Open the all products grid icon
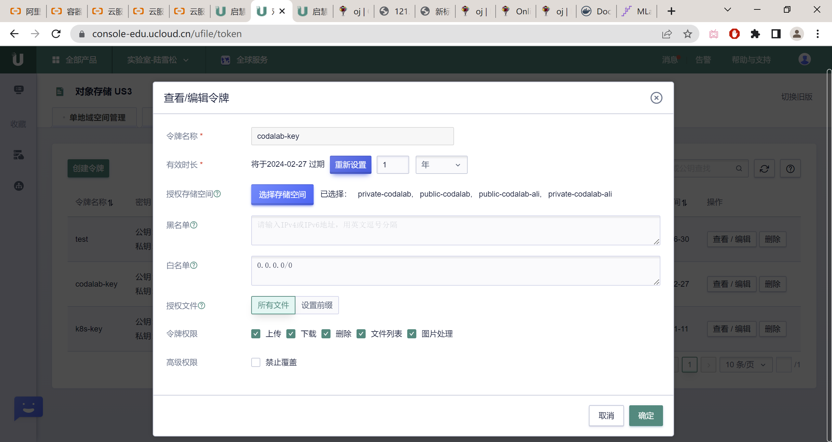The image size is (832, 442). pyautogui.click(x=56, y=60)
